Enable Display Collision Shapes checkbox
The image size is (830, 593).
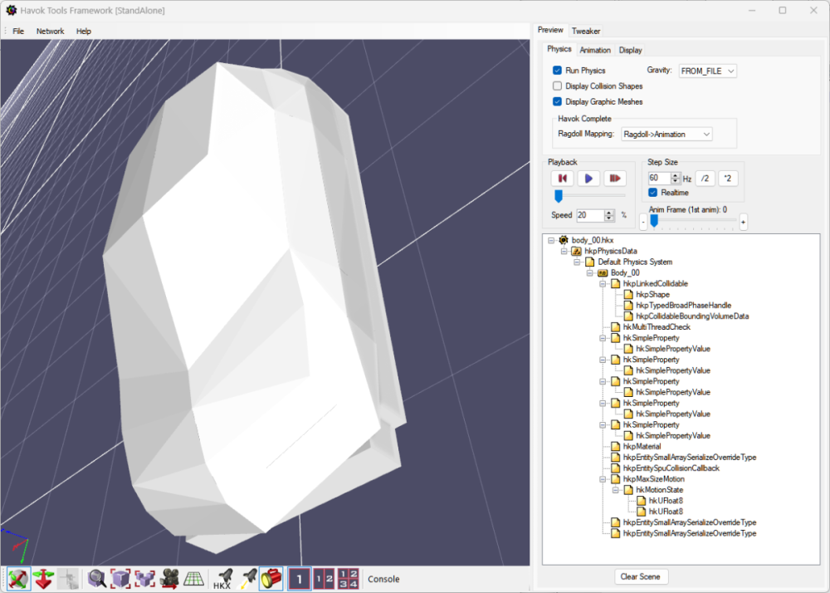(558, 86)
